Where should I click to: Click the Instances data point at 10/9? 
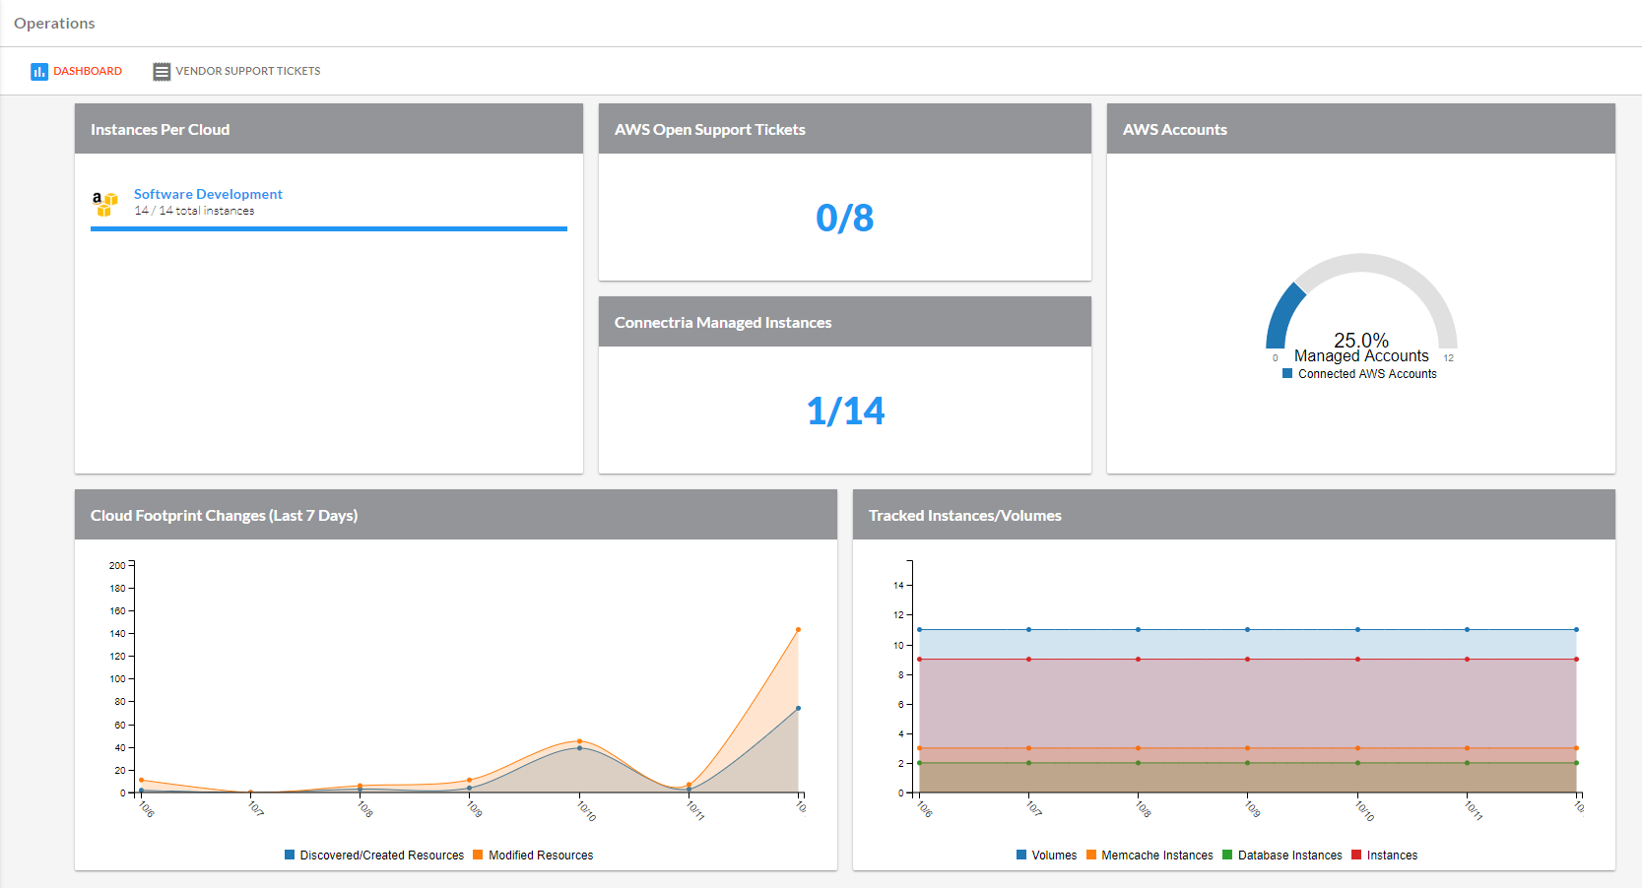click(x=1247, y=659)
